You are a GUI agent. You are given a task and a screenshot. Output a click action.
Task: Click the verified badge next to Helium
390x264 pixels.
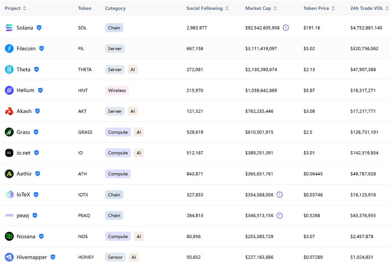(x=40, y=90)
